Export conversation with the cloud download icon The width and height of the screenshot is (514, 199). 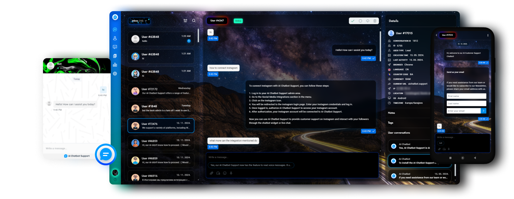pos(368,21)
